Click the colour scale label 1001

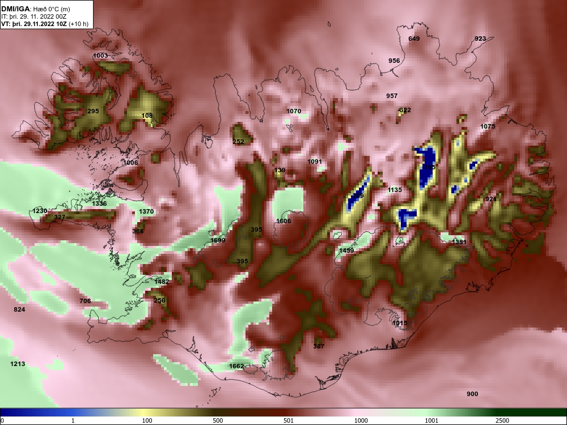[431, 420]
